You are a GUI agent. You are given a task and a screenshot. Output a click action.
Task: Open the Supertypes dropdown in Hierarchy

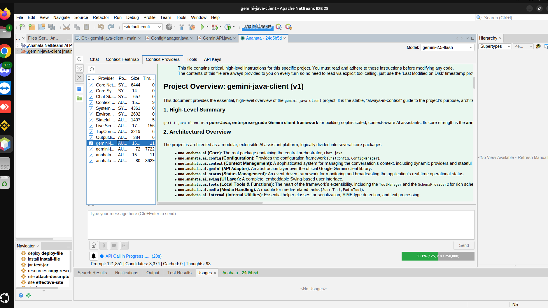pos(495,46)
